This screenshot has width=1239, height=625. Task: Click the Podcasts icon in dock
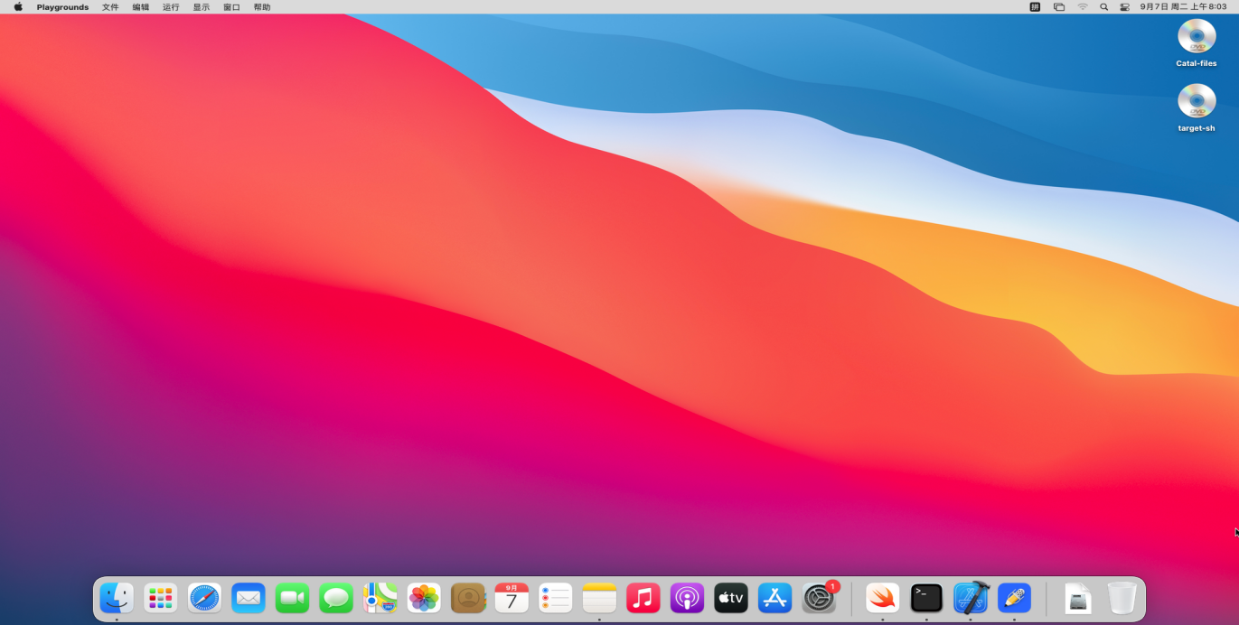point(687,598)
